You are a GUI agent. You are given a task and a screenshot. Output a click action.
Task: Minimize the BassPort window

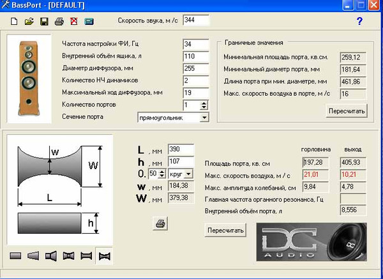[x=348, y=5]
